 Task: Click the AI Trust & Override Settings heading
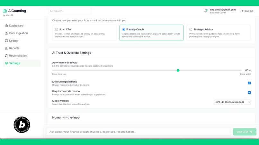[72, 53]
